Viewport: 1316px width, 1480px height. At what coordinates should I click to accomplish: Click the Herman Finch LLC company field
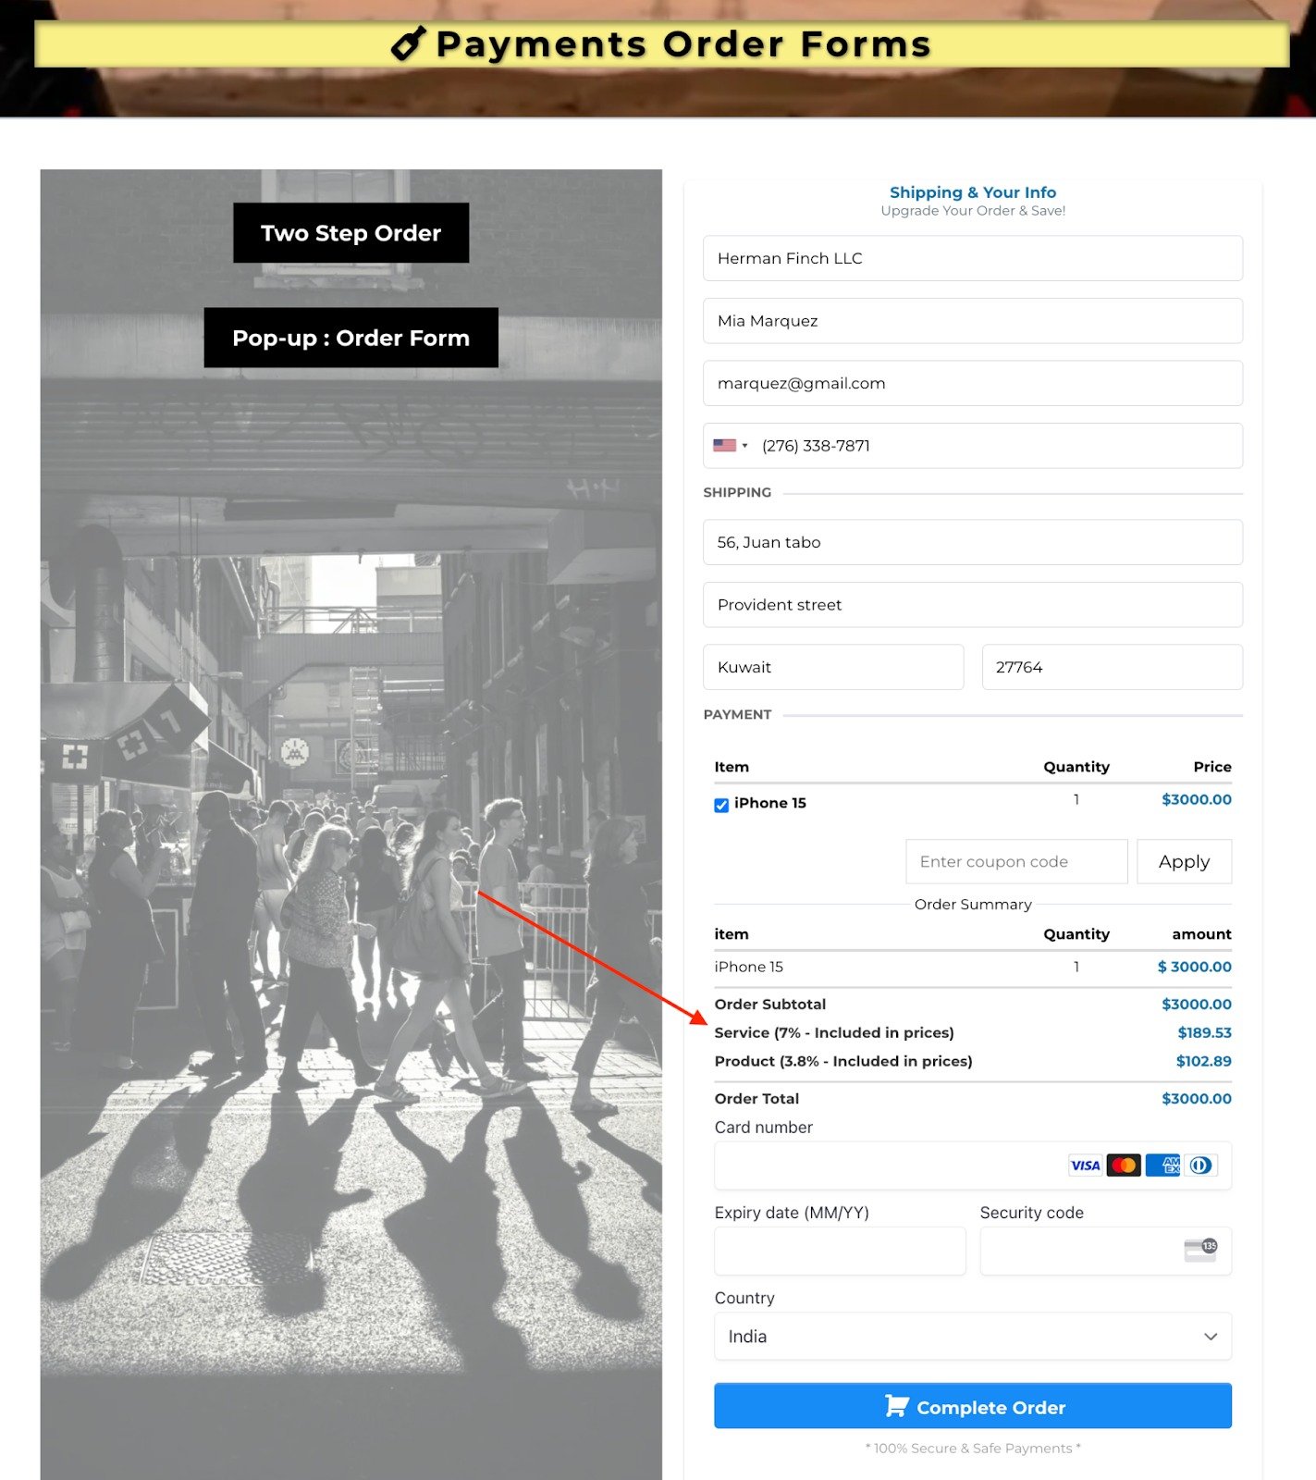(x=972, y=258)
